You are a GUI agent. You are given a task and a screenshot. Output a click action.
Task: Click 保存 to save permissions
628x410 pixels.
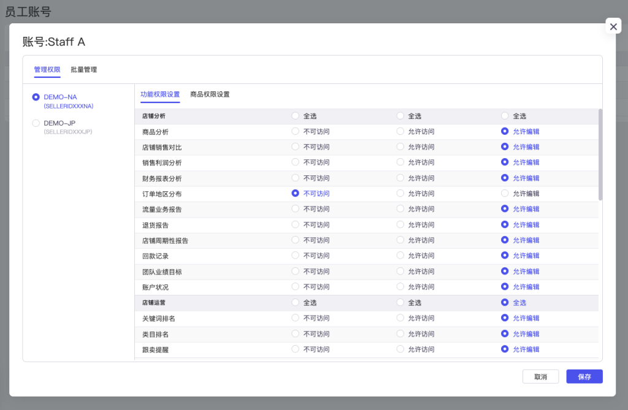point(584,376)
